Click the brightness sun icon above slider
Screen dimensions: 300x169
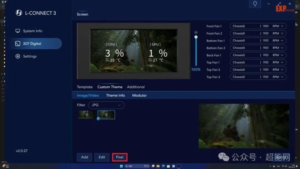[196, 32]
